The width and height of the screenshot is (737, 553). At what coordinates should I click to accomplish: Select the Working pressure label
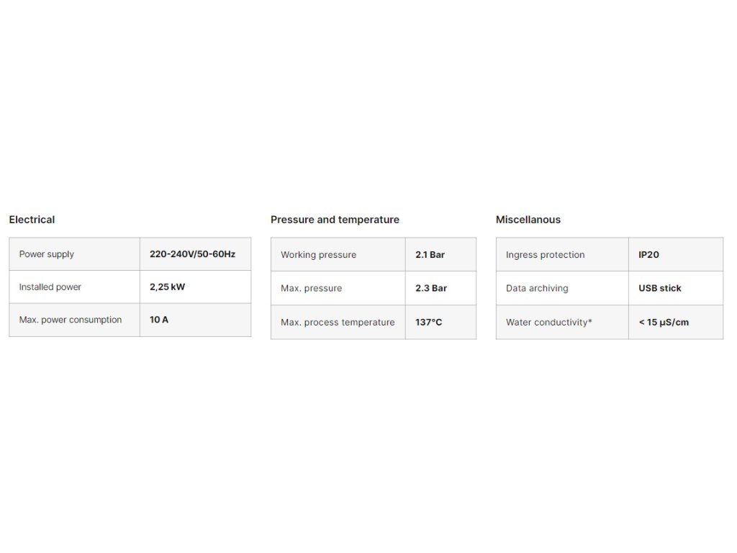(318, 255)
